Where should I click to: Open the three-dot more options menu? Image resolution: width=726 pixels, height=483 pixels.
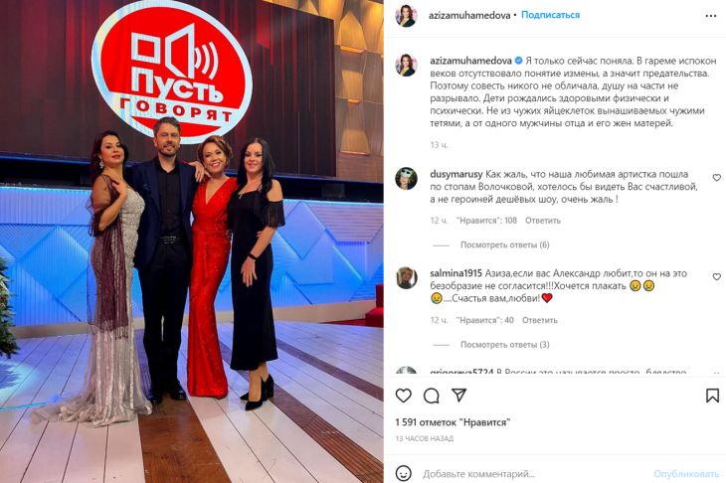pyautogui.click(x=711, y=16)
